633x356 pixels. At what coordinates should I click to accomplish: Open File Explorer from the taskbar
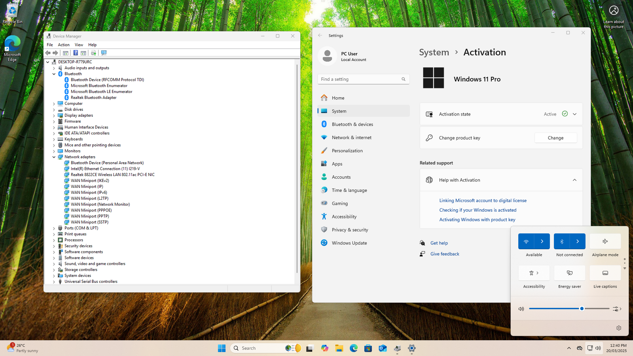(x=339, y=348)
